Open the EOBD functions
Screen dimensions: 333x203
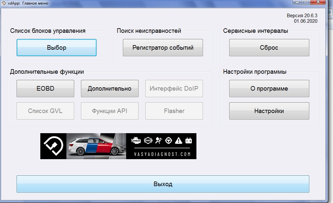pos(45,88)
